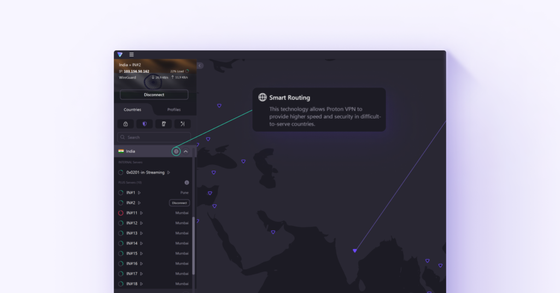The width and height of the screenshot is (560, 293).
Task: Select server IN#16
Action: pos(132,263)
